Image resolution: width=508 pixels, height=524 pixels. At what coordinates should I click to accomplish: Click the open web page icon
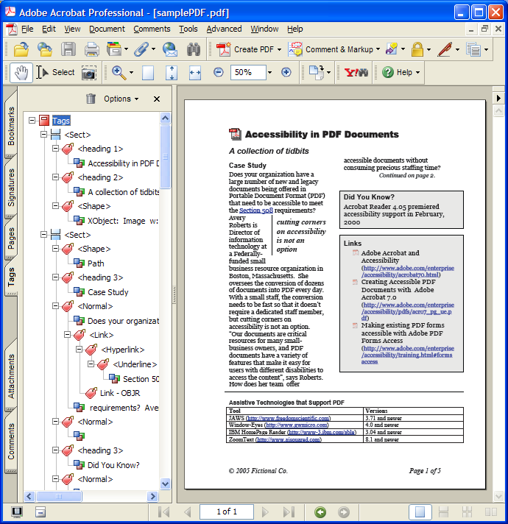(x=45, y=49)
